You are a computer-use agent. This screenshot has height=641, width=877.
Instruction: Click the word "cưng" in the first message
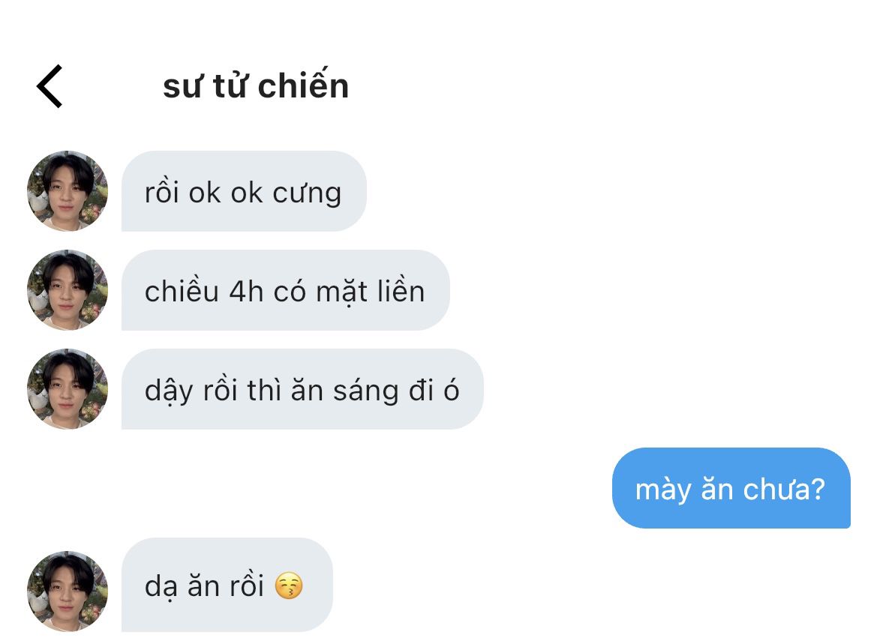pyautogui.click(x=307, y=194)
